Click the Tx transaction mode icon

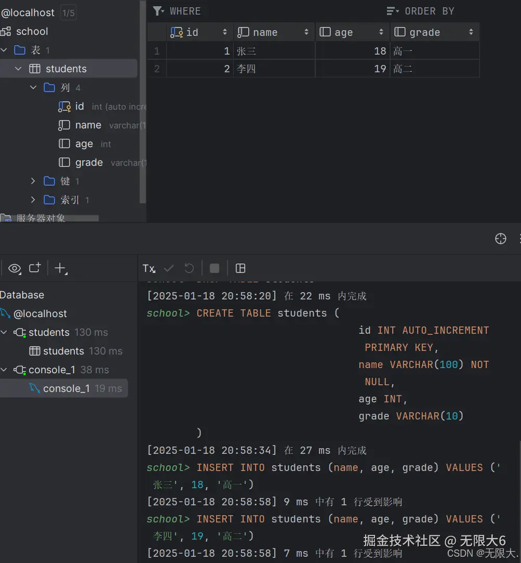149,268
